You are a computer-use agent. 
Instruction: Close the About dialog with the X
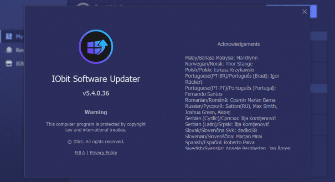(304, 12)
